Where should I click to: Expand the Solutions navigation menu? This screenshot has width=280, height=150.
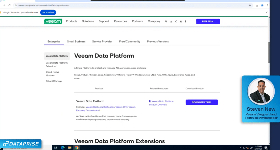88,21
